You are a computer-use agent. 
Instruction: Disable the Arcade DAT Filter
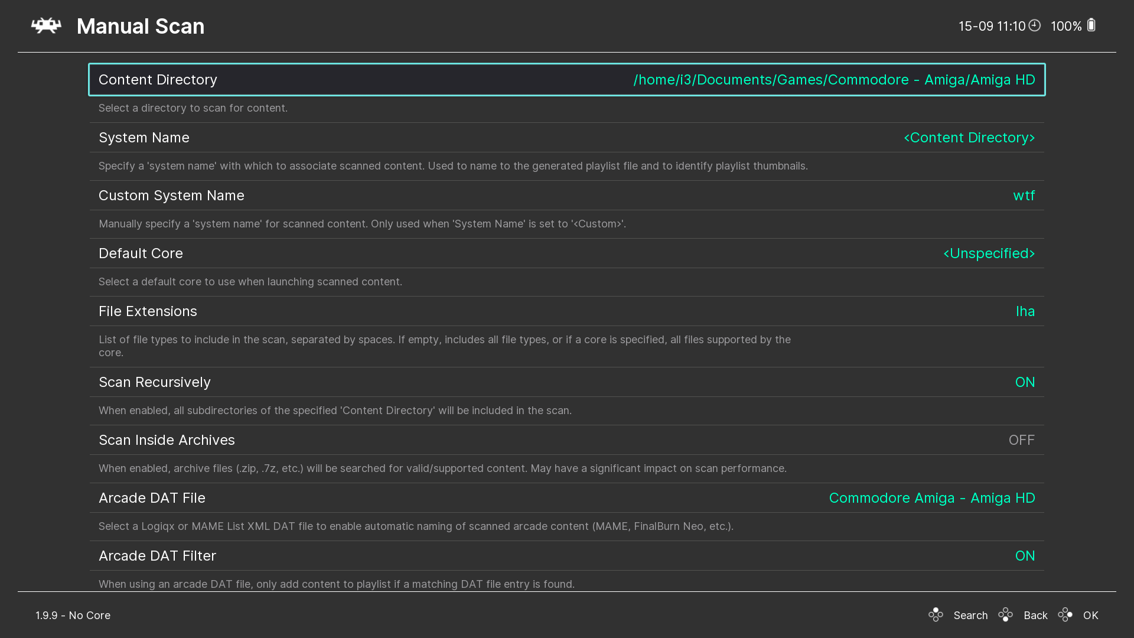click(1025, 555)
